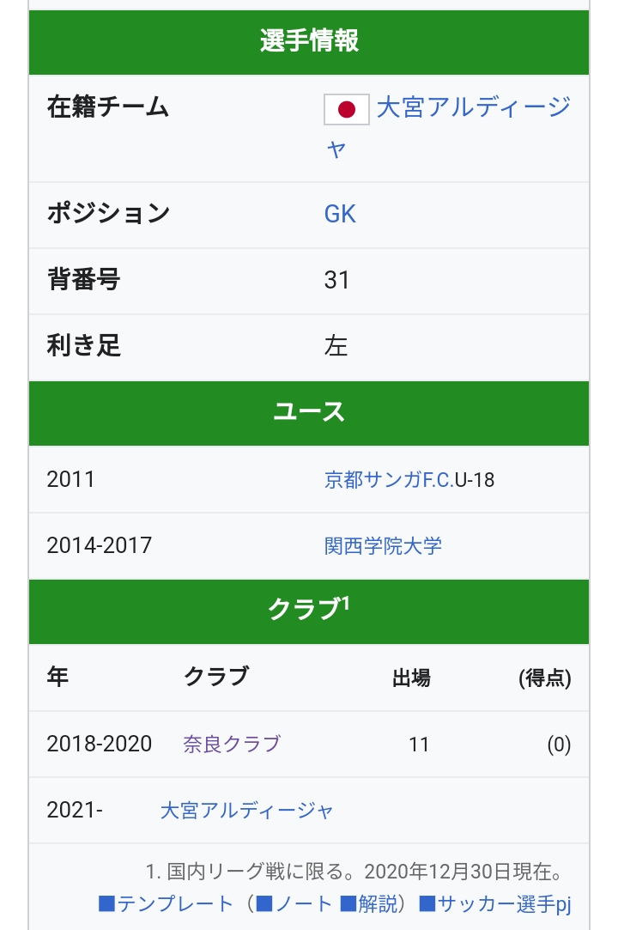Open the 奈良クラブ club link
618x930 pixels.
point(232,744)
